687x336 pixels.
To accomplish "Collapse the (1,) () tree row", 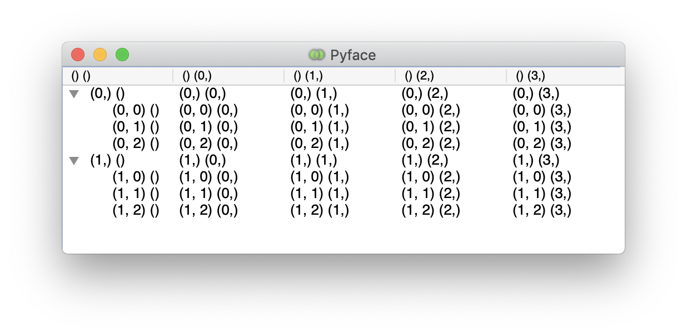I will pyautogui.click(x=74, y=161).
